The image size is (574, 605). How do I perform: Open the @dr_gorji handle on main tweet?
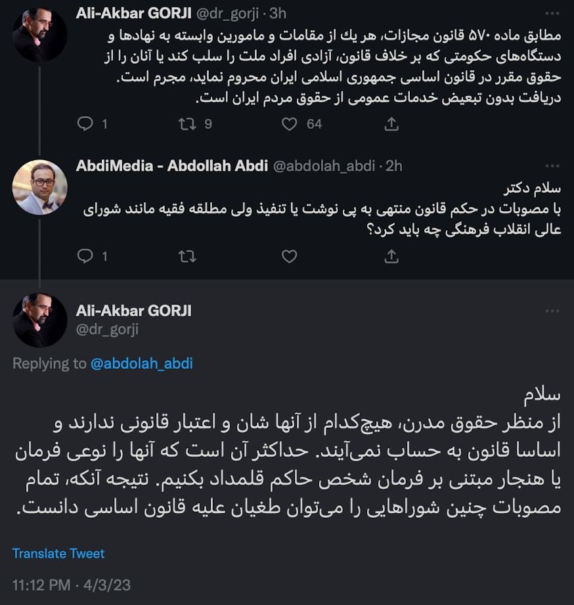(107, 329)
